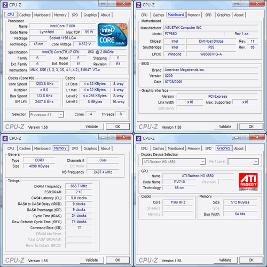Select CPU tab in the Mainboard window
The width and height of the screenshot is (267, 267).
144,15
